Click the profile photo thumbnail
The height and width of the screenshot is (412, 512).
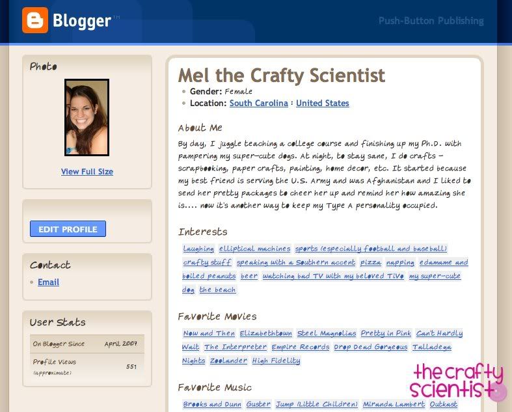(x=87, y=118)
